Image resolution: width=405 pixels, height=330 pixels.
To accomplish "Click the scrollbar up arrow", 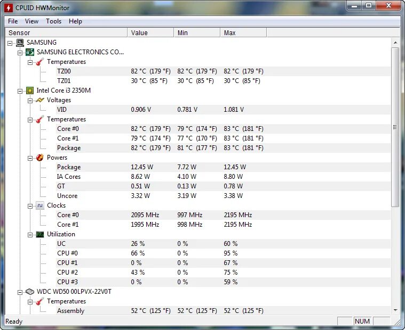I will pos(395,43).
